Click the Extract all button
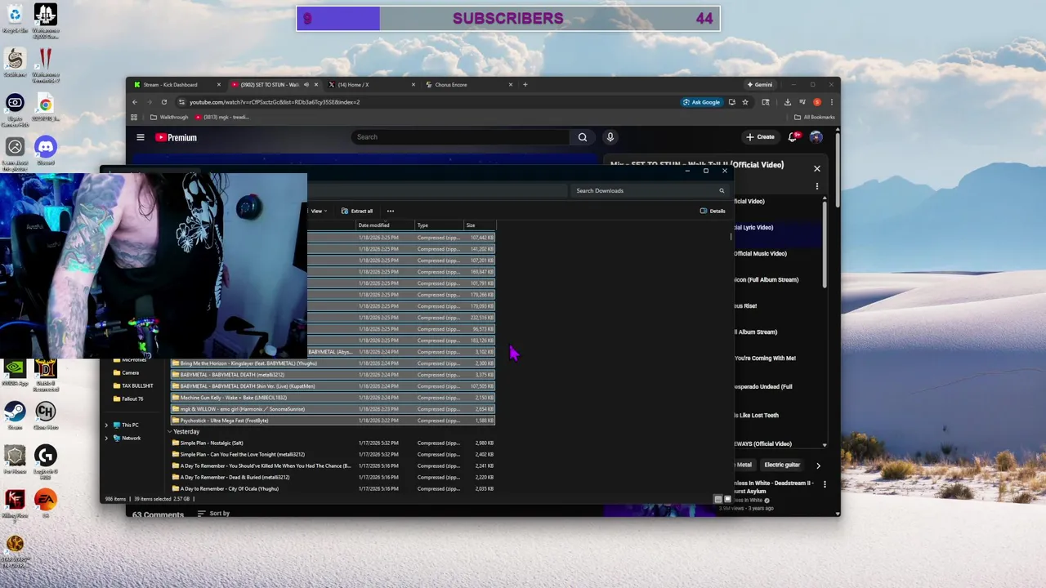 pos(356,211)
